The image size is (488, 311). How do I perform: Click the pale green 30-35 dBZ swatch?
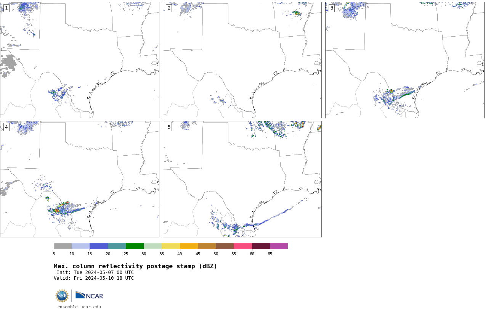(152, 246)
